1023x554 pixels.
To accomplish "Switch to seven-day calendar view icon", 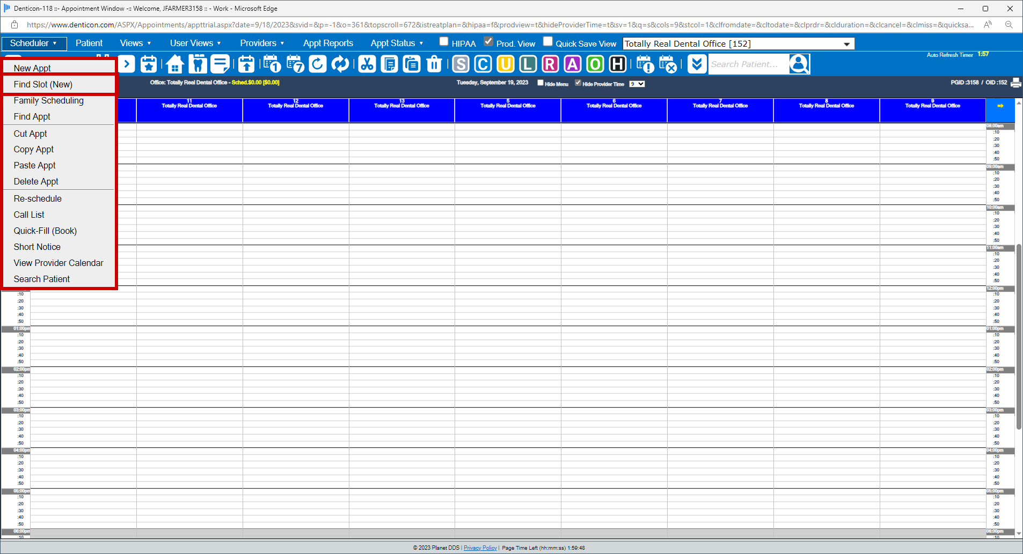I will coord(295,64).
